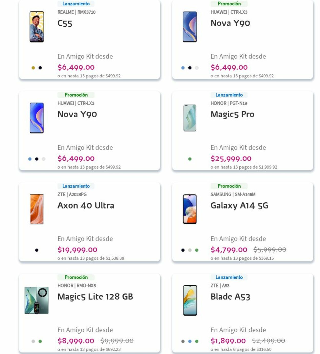Screen dimensions: 320x354
Task: Choose the black color dot for realme C55
Action: tap(40, 68)
